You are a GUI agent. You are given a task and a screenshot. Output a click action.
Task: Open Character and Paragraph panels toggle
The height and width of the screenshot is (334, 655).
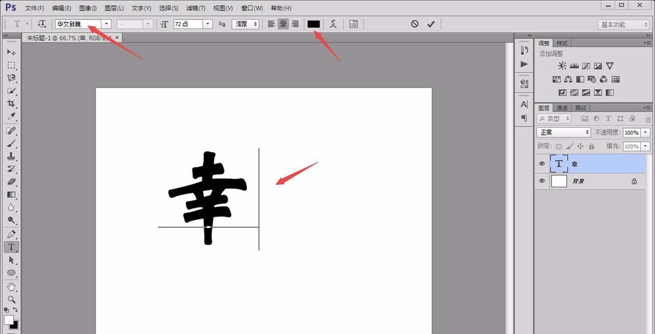pos(354,24)
